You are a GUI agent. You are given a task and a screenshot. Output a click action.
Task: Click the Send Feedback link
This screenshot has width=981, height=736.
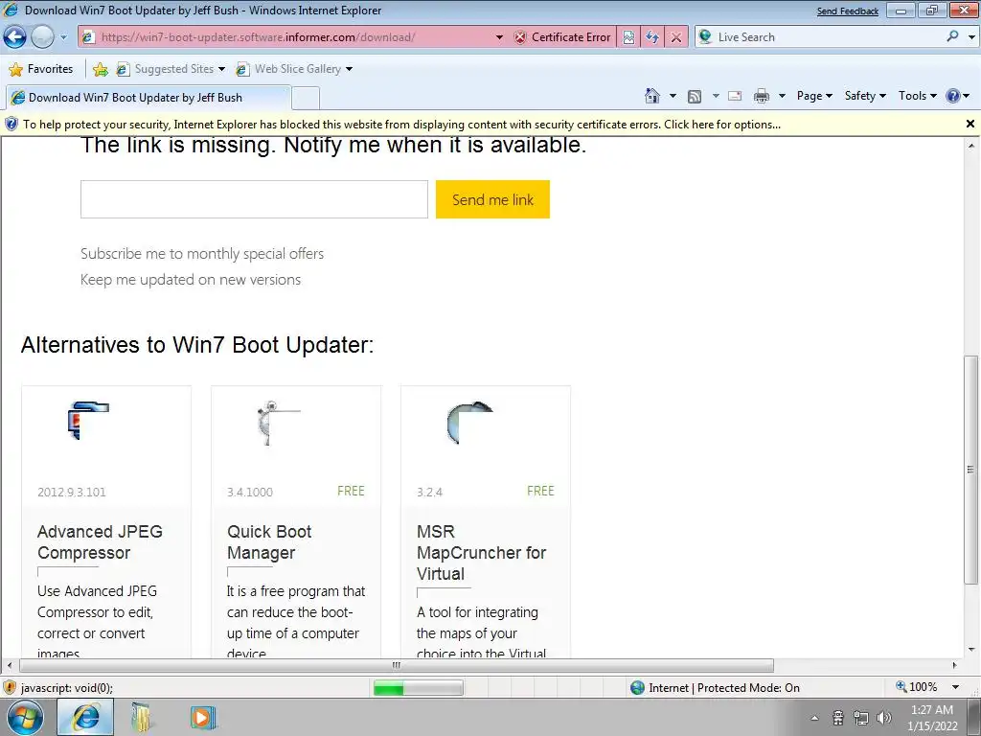click(x=847, y=11)
